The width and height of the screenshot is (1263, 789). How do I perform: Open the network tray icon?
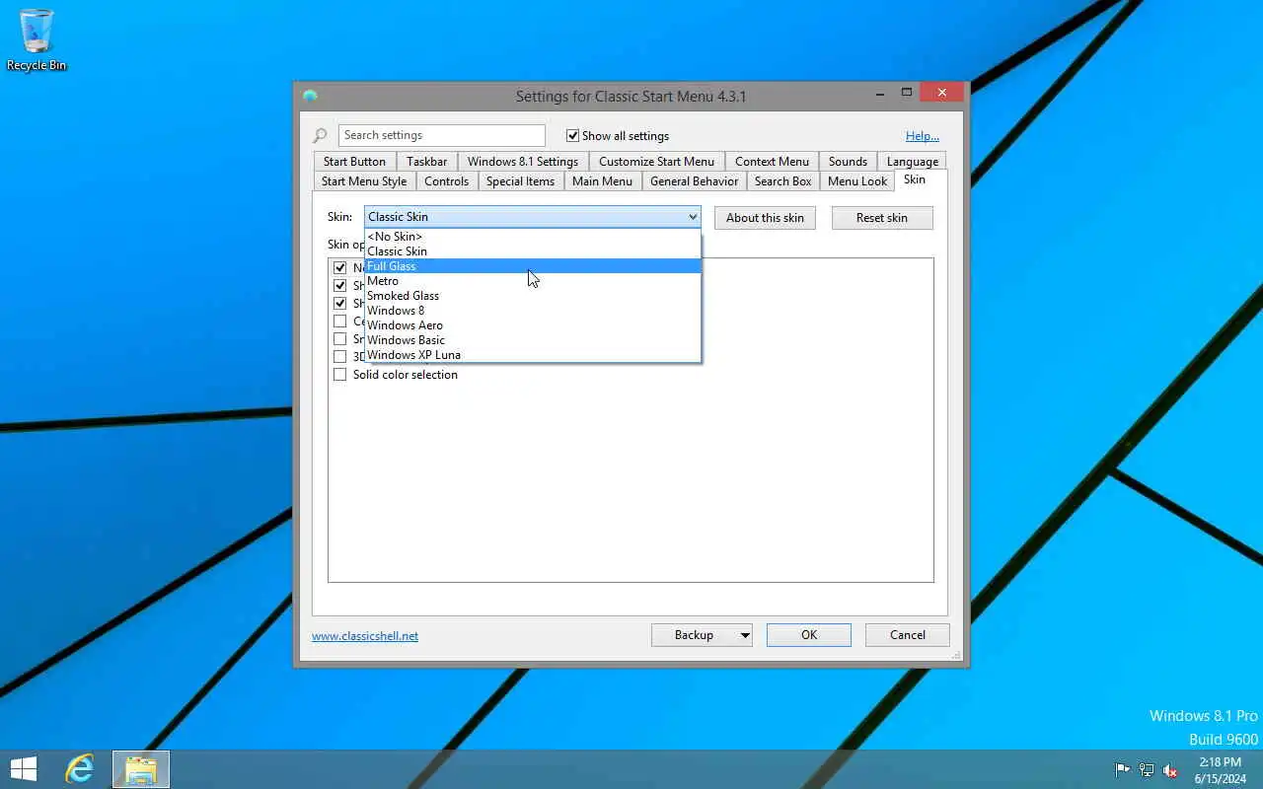pos(1147,770)
